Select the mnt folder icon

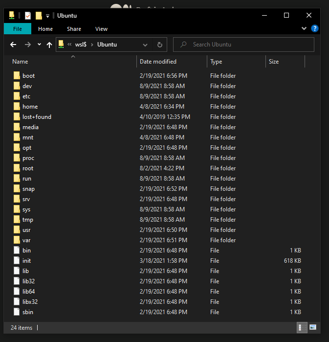click(x=17, y=137)
